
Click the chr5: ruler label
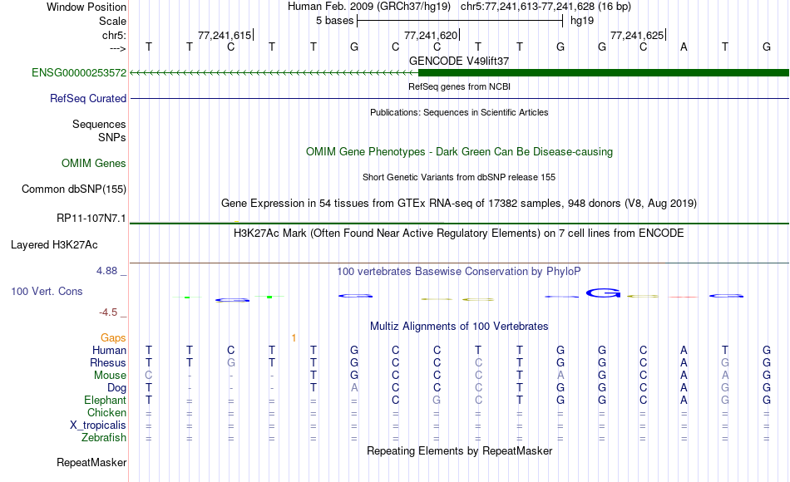pyautogui.click(x=114, y=35)
